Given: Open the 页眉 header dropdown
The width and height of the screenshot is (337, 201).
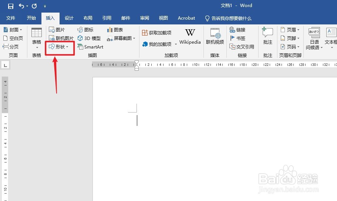Looking at the screenshot, I should coord(290,30).
